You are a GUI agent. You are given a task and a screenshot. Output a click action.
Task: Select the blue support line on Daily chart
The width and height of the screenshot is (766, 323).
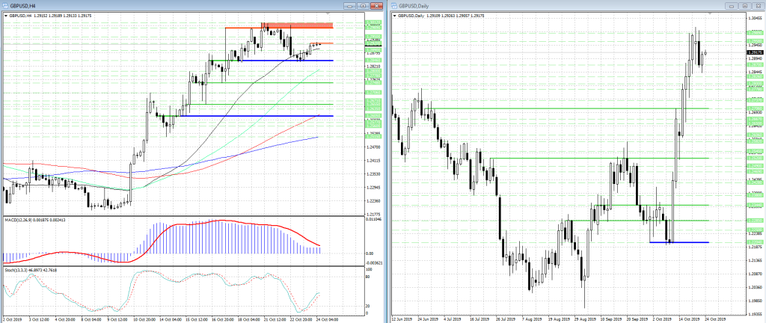click(679, 242)
